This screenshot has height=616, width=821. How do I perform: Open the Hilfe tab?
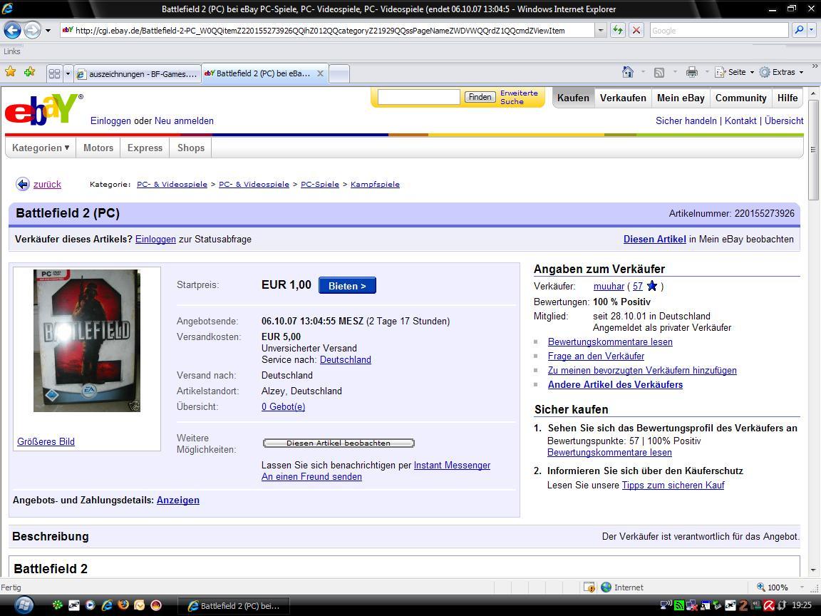(x=788, y=98)
